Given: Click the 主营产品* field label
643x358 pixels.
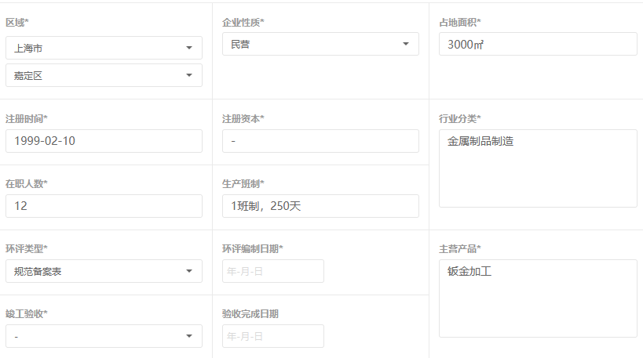Looking at the screenshot, I should 459,249.
